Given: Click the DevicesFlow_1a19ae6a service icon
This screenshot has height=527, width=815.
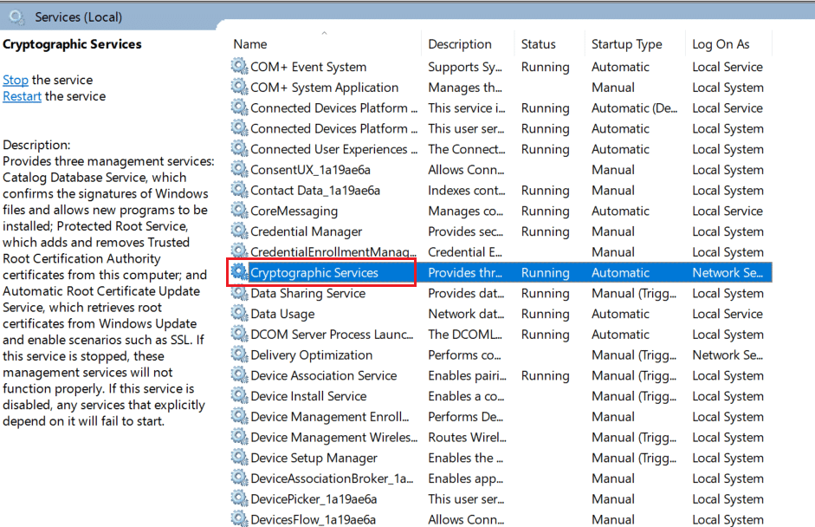Looking at the screenshot, I should 239,519.
